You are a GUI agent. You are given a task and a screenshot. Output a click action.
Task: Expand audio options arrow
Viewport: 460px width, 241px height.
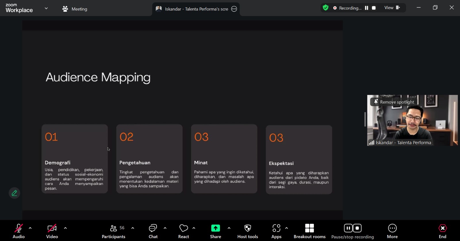click(30, 228)
